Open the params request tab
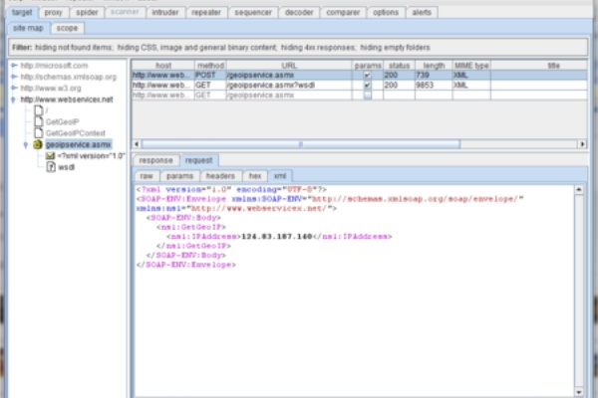Image resolution: width=598 pixels, height=398 pixels. 179,176
